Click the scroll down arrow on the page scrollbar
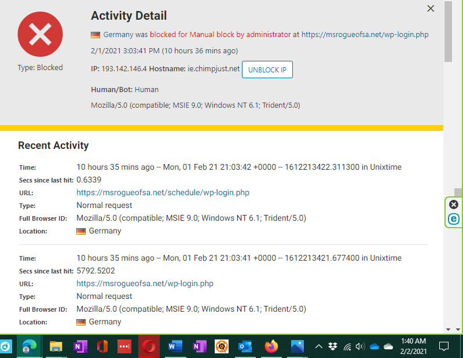This screenshot has height=358, width=463. 449,328
